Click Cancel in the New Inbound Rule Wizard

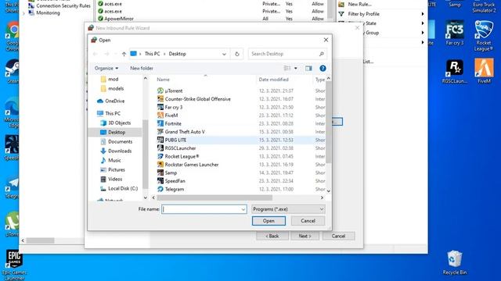pyautogui.click(x=338, y=236)
